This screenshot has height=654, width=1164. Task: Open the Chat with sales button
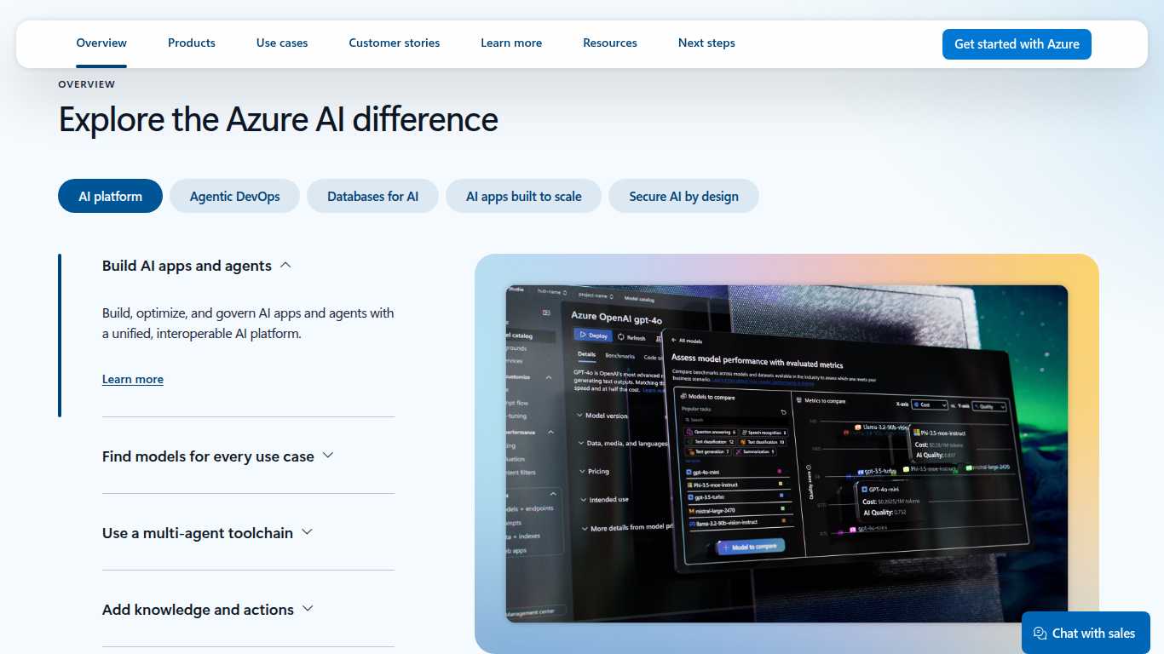pos(1086,633)
